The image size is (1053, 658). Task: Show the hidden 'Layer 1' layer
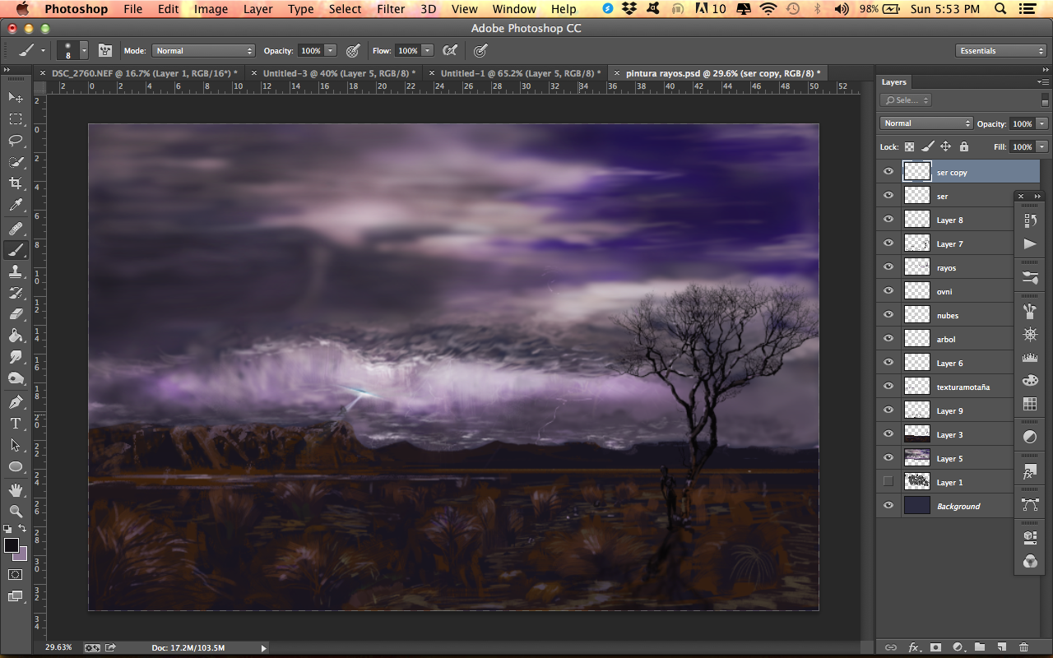click(888, 482)
